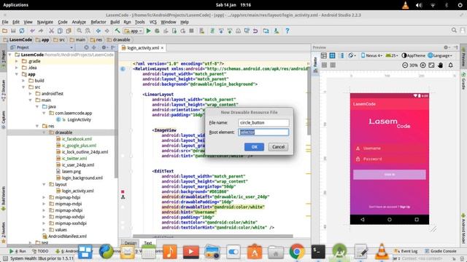Open the Event Log button

coord(406,251)
